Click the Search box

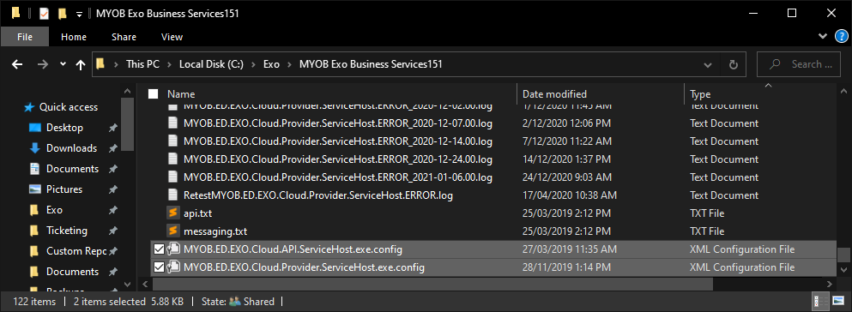click(x=799, y=64)
